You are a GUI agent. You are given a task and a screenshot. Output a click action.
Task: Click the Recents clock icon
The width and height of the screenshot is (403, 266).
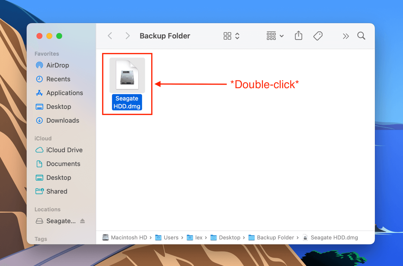pos(39,79)
